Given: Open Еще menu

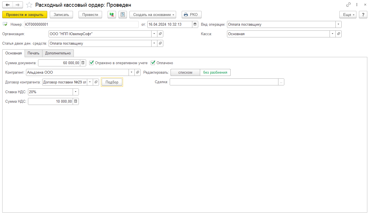Looking at the screenshot, I should [x=348, y=15].
